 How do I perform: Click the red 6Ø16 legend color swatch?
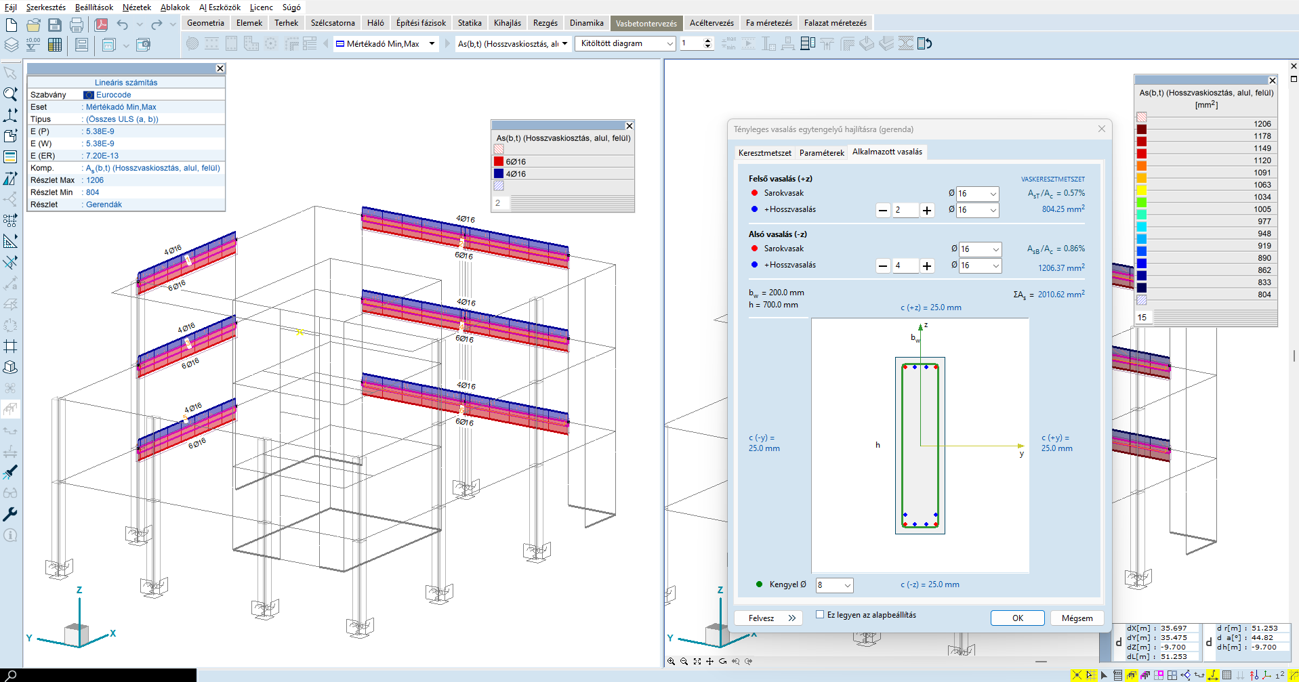coord(499,162)
